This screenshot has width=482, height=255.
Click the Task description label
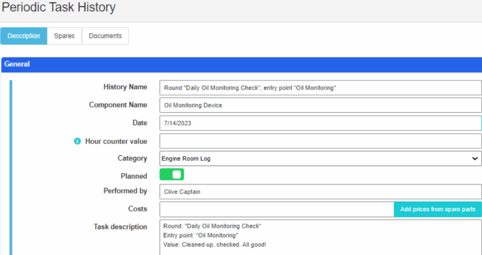click(120, 227)
